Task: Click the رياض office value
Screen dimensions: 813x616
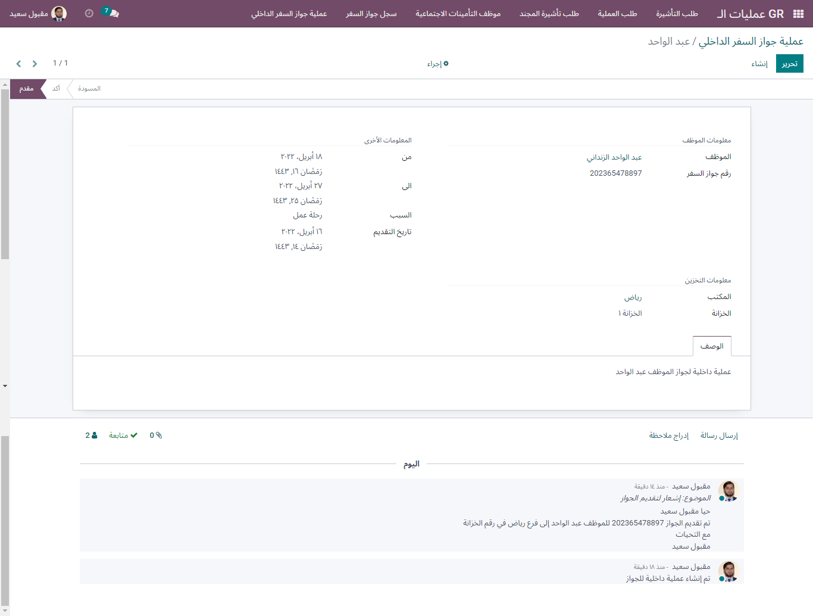Action: [633, 297]
